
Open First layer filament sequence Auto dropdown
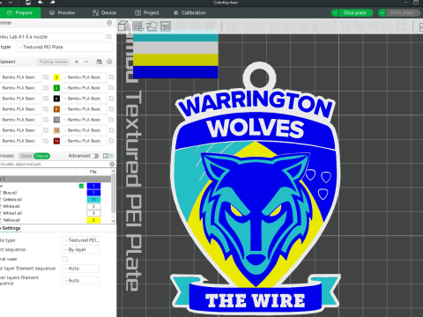tap(81, 269)
